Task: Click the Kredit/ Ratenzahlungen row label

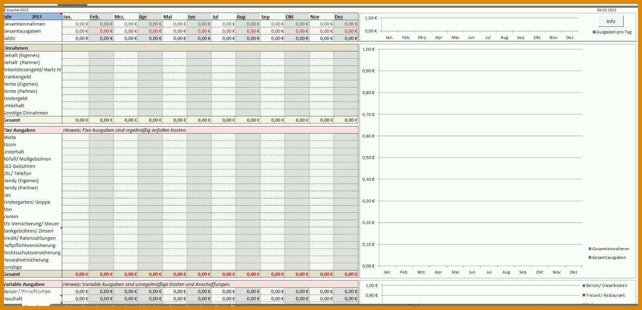Action: pos(30,239)
